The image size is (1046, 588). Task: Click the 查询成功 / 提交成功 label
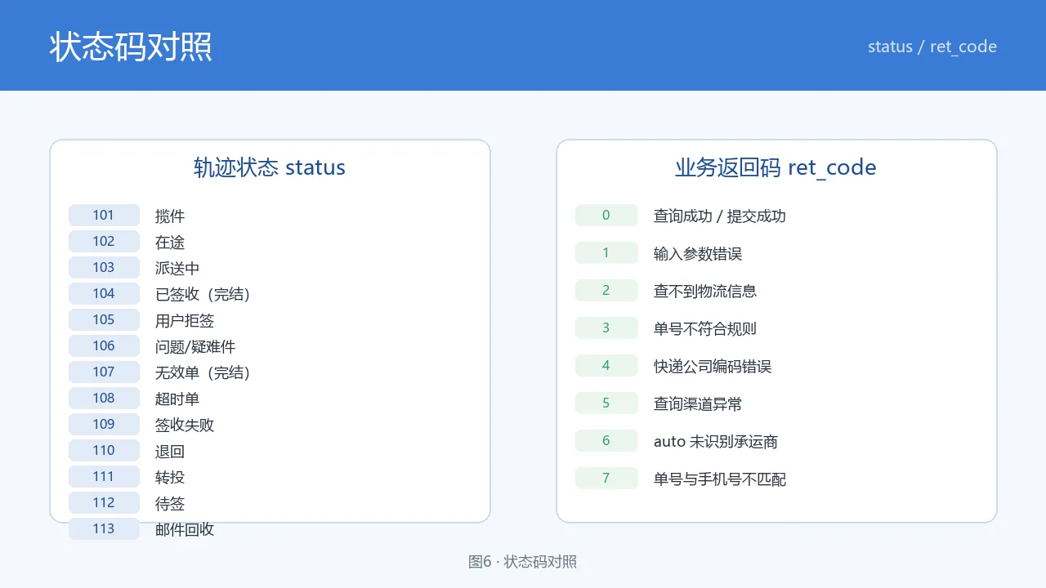point(720,216)
